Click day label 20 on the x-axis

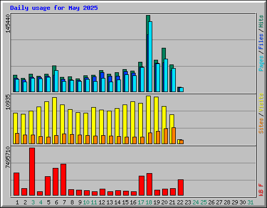tap(164, 202)
